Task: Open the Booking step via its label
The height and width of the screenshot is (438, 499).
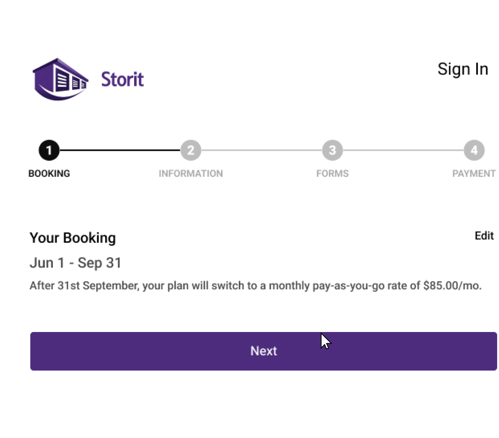Action: (x=49, y=173)
